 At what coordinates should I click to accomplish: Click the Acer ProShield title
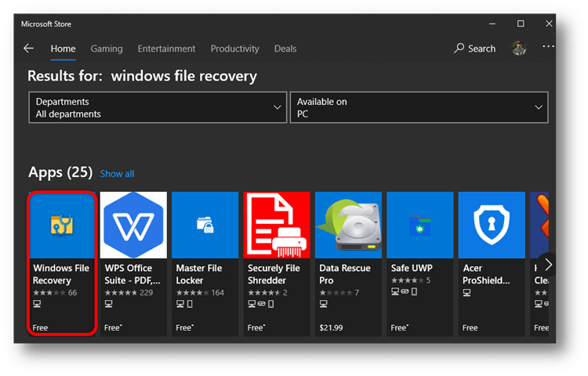coord(486,274)
